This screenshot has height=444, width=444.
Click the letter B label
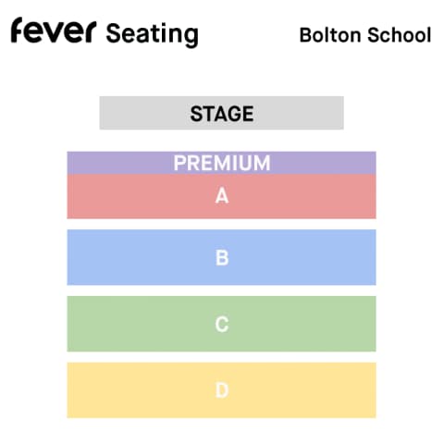[x=222, y=258]
